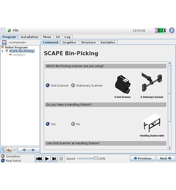Select the Structure tab
The width and height of the screenshot is (176, 190).
coord(88,42)
